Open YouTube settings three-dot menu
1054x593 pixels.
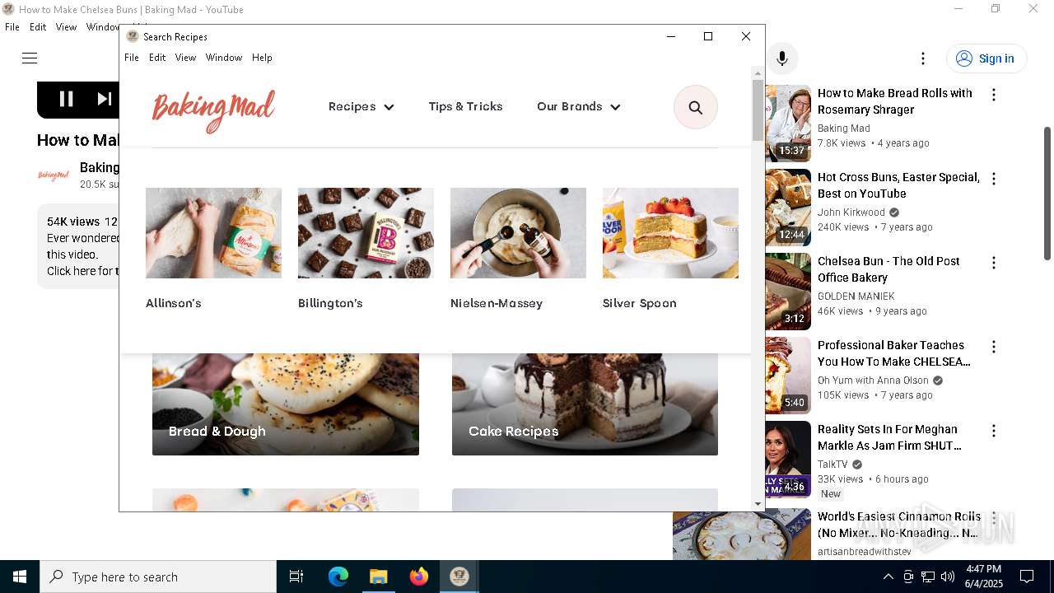923,58
